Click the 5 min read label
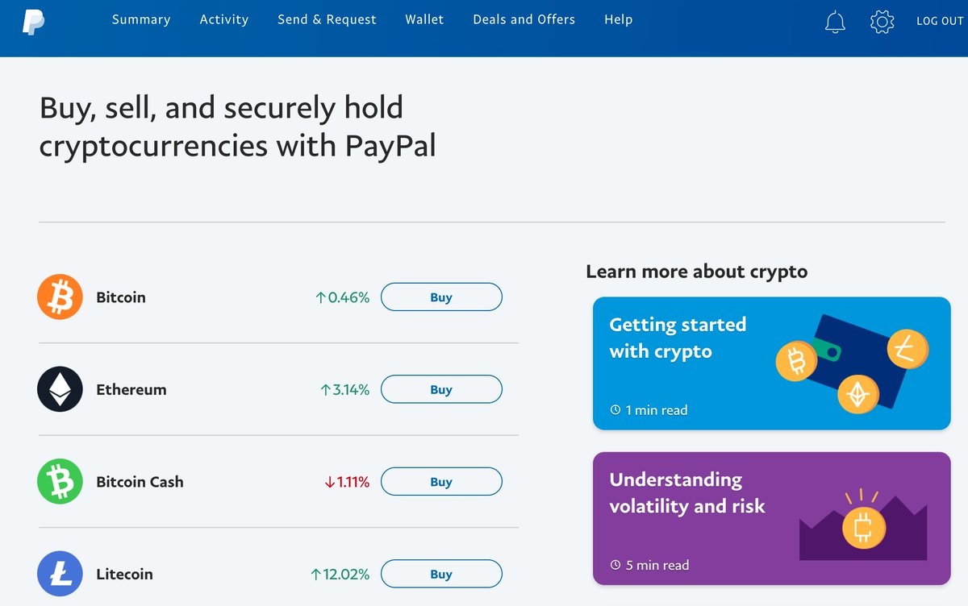 click(657, 566)
